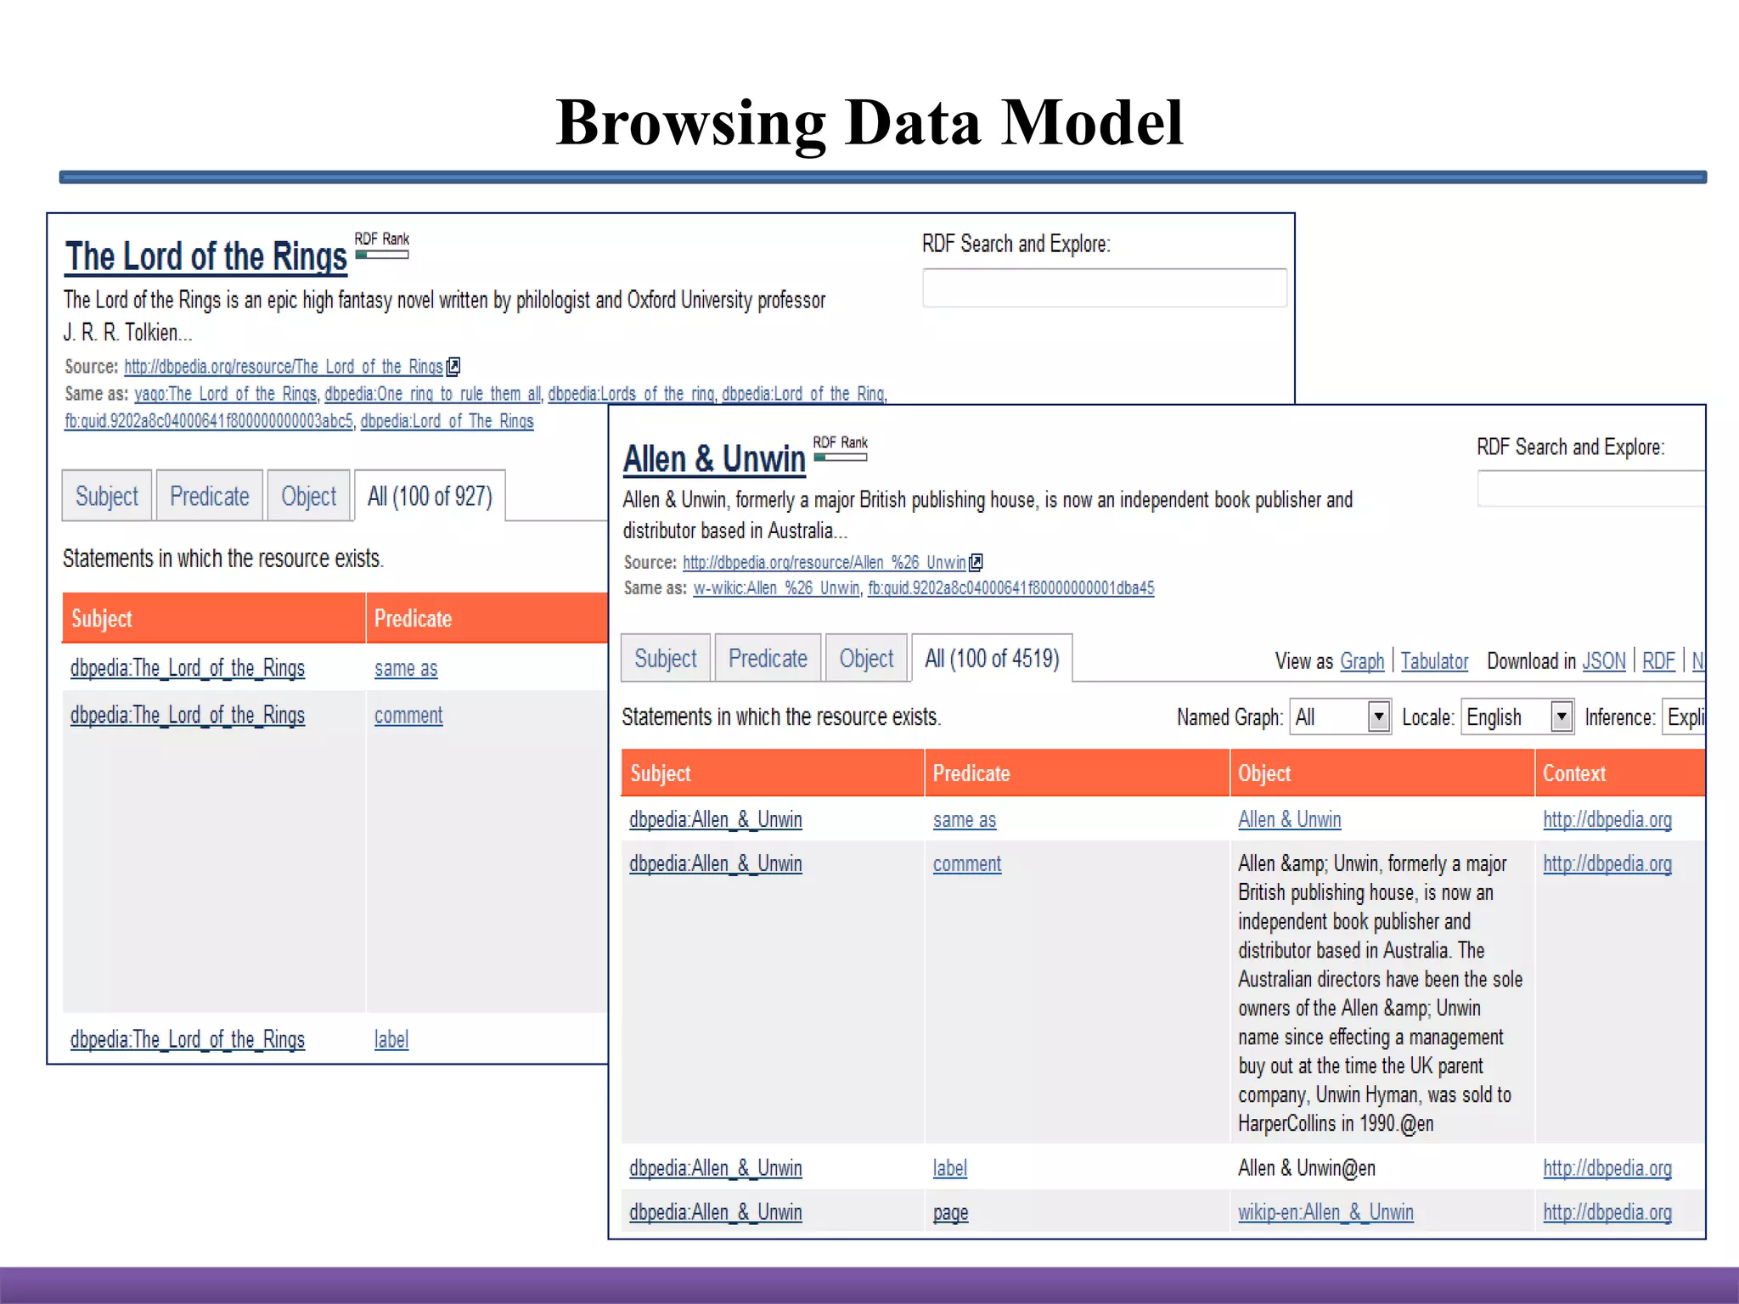Screen dimensions: 1739x1304
Task: Click dbpedia:Allen_&_Unwin subject in label row
Action: pos(716,1168)
